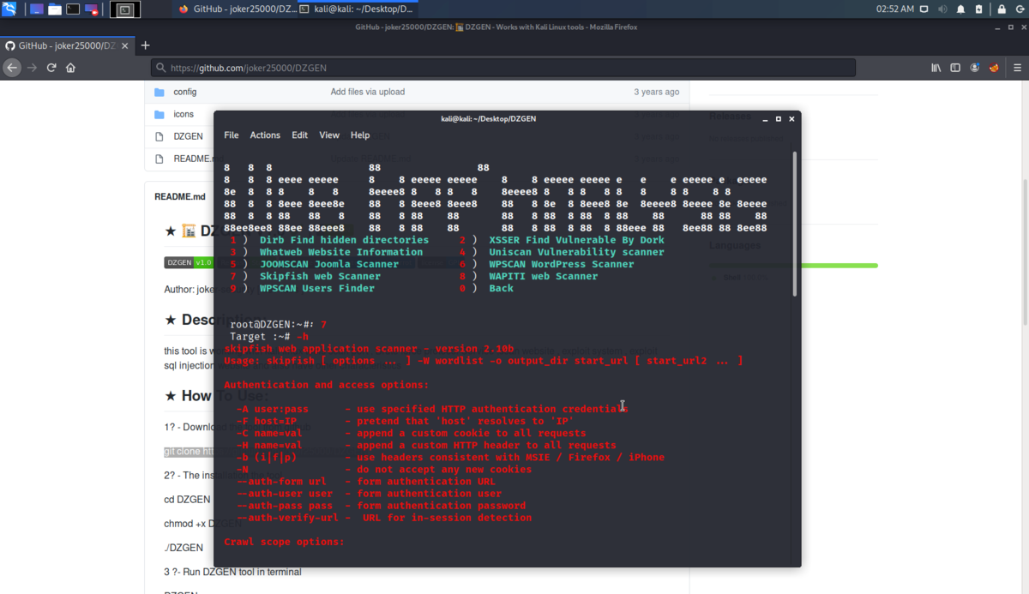Click the 'Back' option in terminal menu
This screenshot has height=594, width=1029.
501,288
